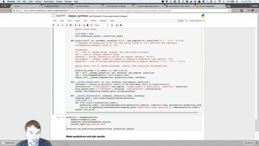The height and width of the screenshot is (146, 259).
Task: Switch to the deepar_synthetic browser tab
Action: pos(57,6)
